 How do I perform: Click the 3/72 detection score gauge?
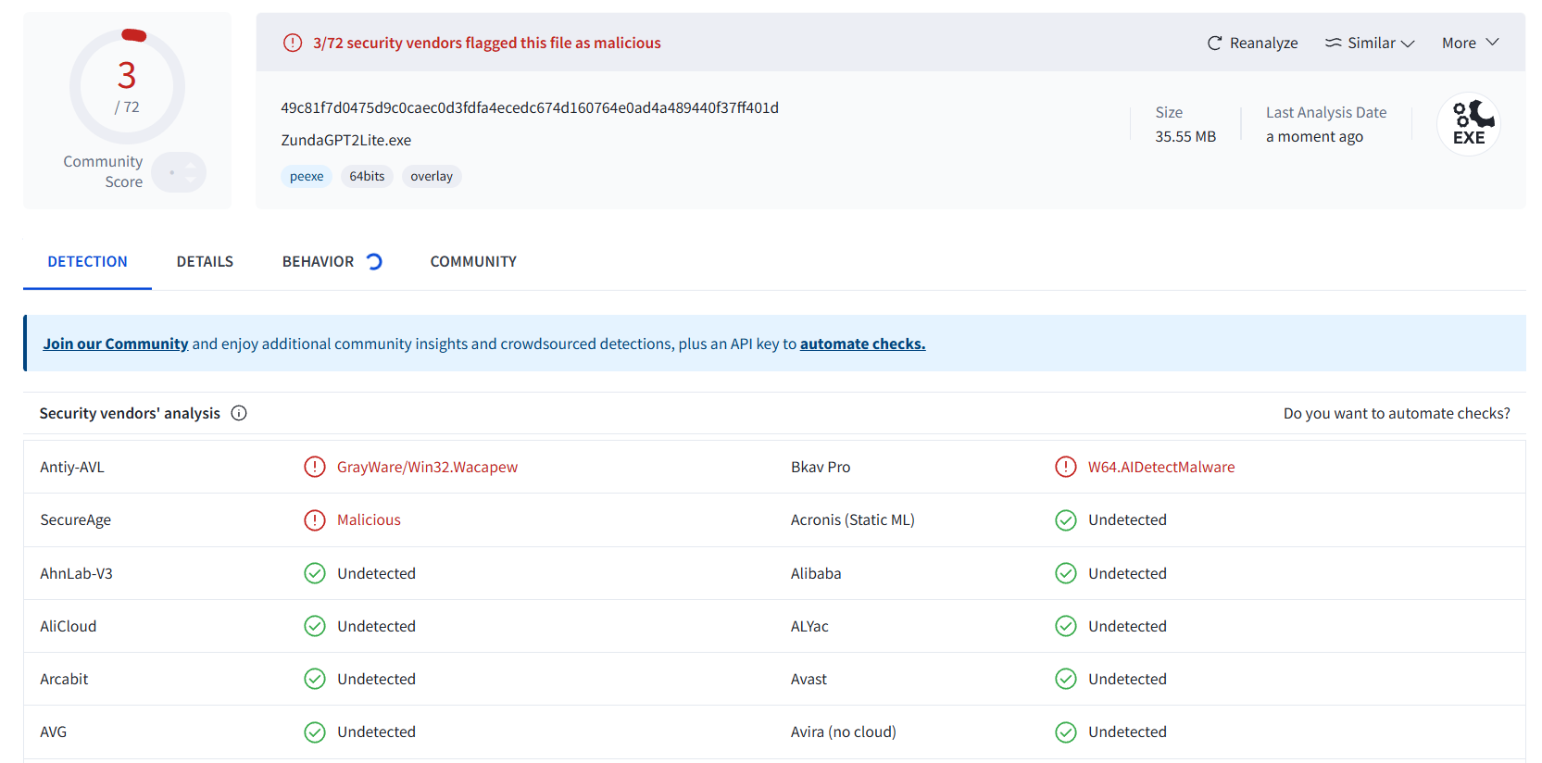coord(127,86)
